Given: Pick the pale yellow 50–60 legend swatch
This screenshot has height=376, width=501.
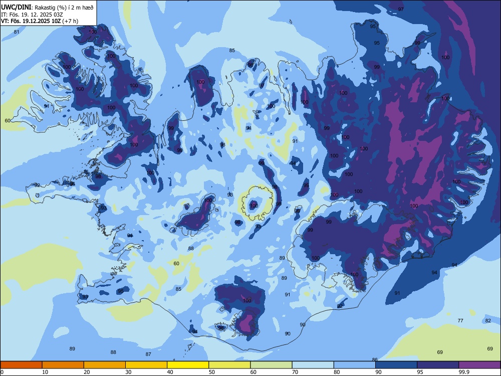Looking at the screenshot, I should point(230,365).
